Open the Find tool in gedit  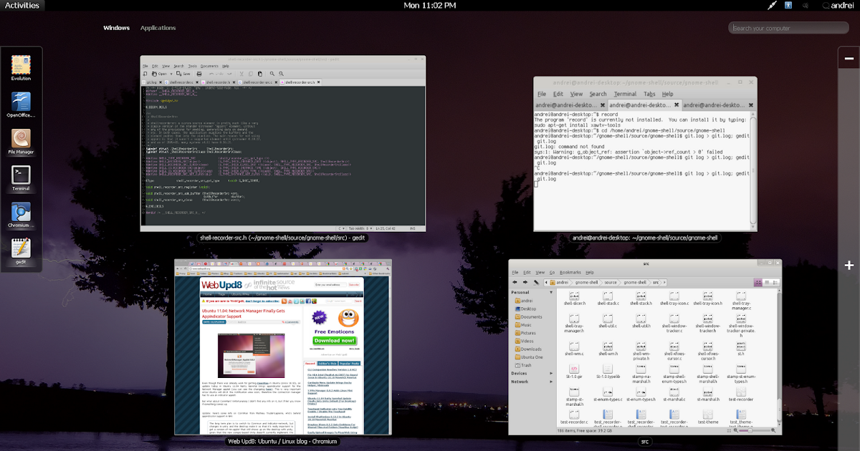pyautogui.click(x=272, y=74)
